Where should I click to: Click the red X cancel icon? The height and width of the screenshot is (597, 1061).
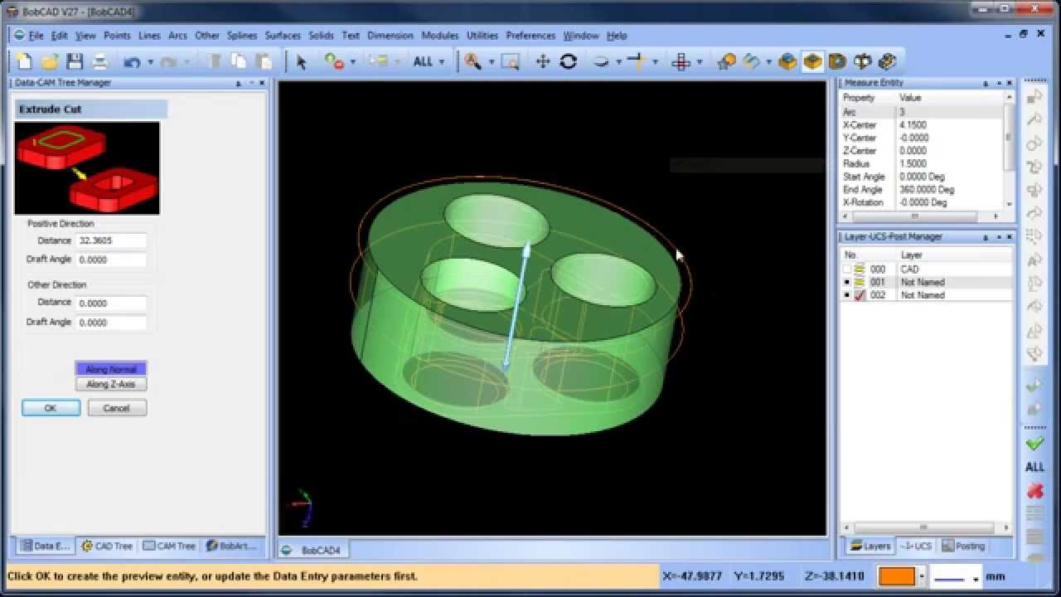[x=1034, y=491]
